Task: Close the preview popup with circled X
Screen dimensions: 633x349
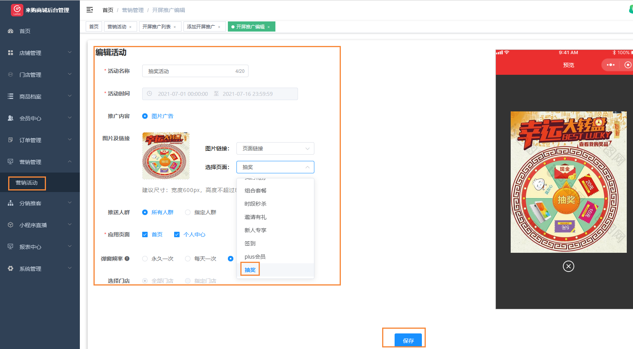Action: [568, 266]
